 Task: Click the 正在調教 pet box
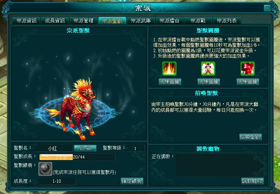[220, 165]
